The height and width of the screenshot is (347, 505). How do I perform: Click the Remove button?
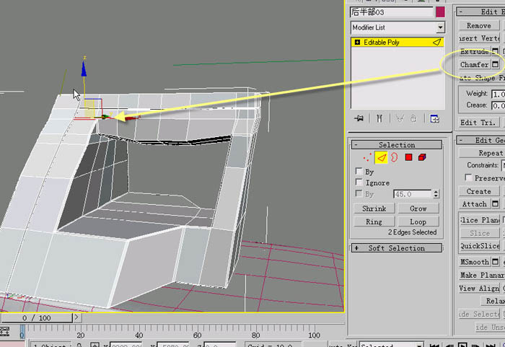[479, 25]
